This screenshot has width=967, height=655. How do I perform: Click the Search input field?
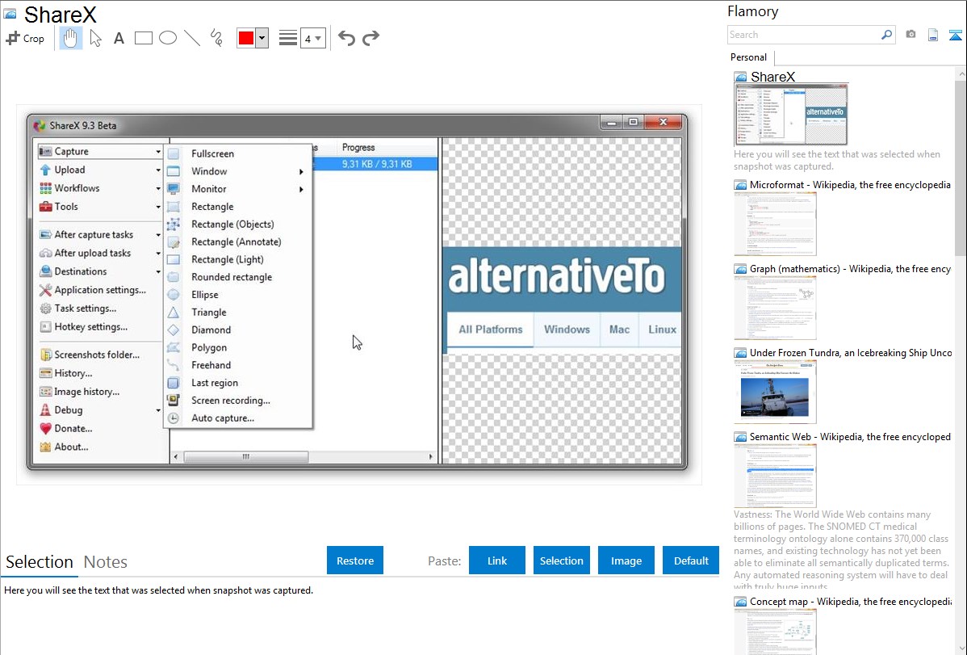click(x=804, y=35)
